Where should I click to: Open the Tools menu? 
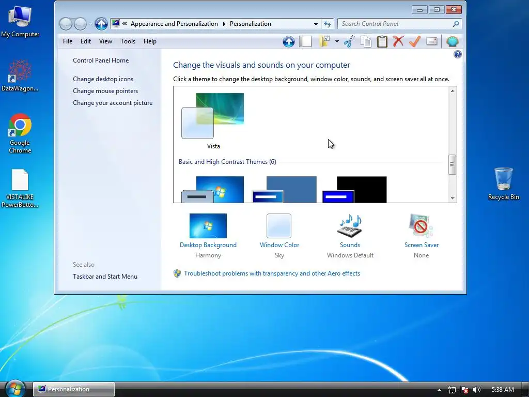(128, 41)
